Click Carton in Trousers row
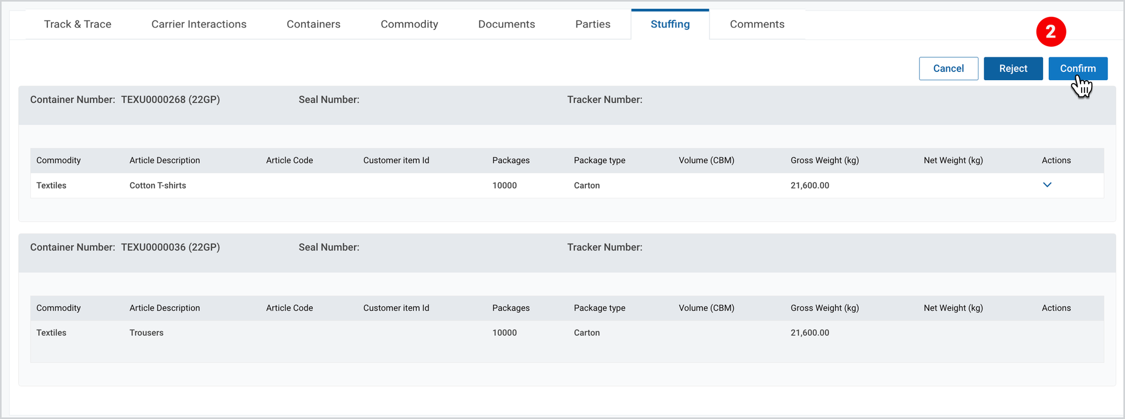This screenshot has height=419, width=1125. [587, 332]
